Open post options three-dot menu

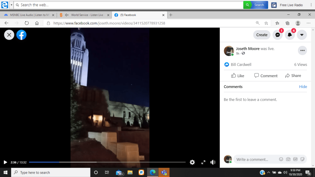click(302, 50)
